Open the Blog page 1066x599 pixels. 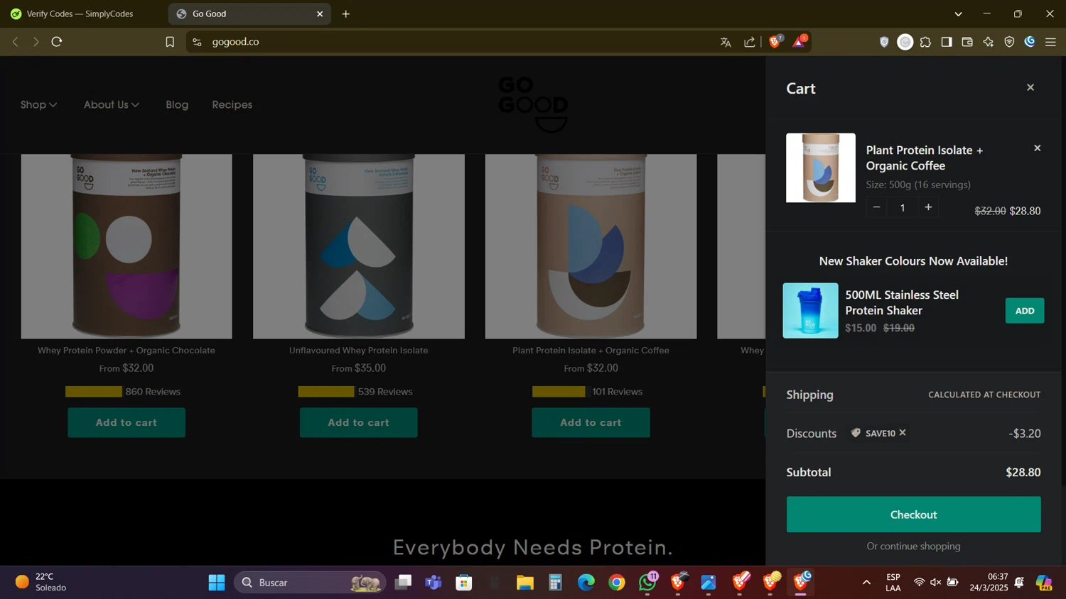(177, 104)
